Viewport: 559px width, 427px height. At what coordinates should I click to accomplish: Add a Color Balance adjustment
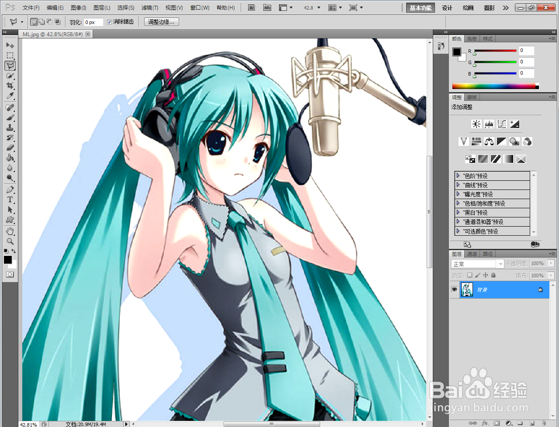[489, 141]
